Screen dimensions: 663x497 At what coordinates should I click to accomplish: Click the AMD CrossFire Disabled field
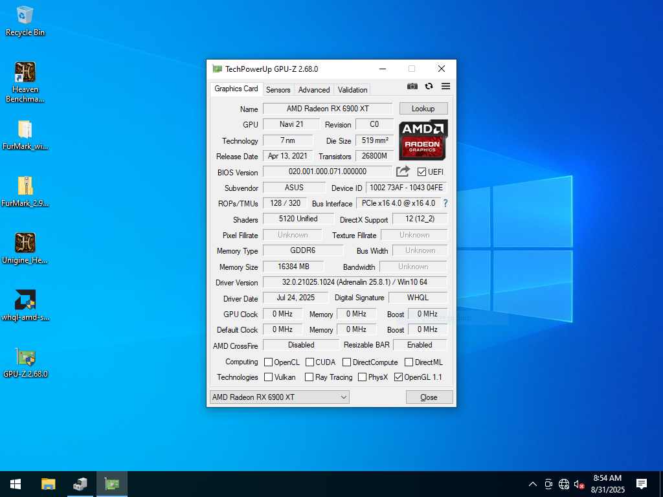tap(301, 345)
